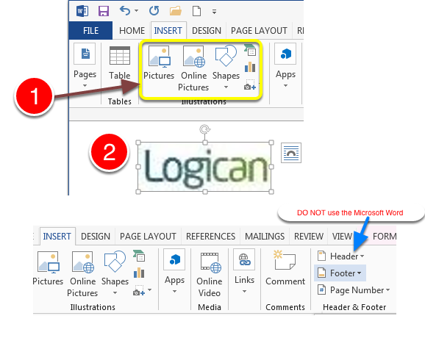Click Chart icon in lower Illustrations group
Image resolution: width=425 pixels, height=338 pixels.
(x=139, y=273)
